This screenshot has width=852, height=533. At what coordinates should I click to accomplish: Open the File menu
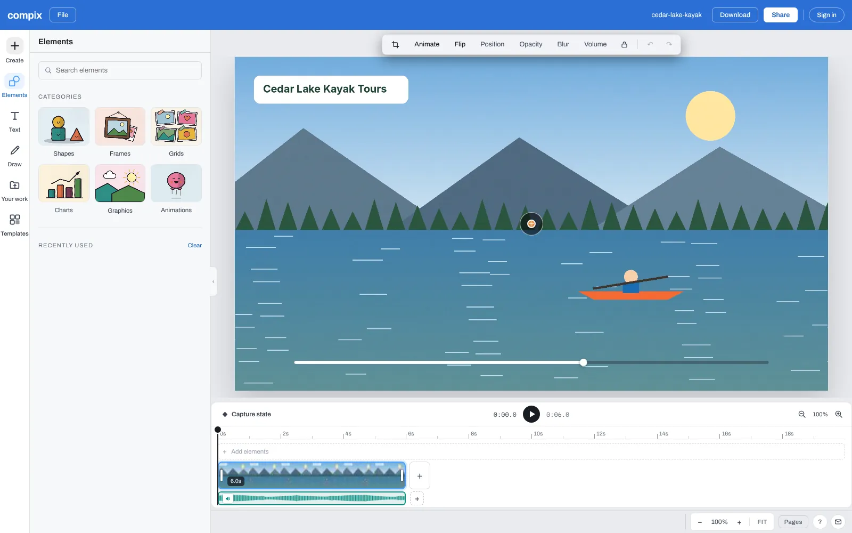point(63,15)
